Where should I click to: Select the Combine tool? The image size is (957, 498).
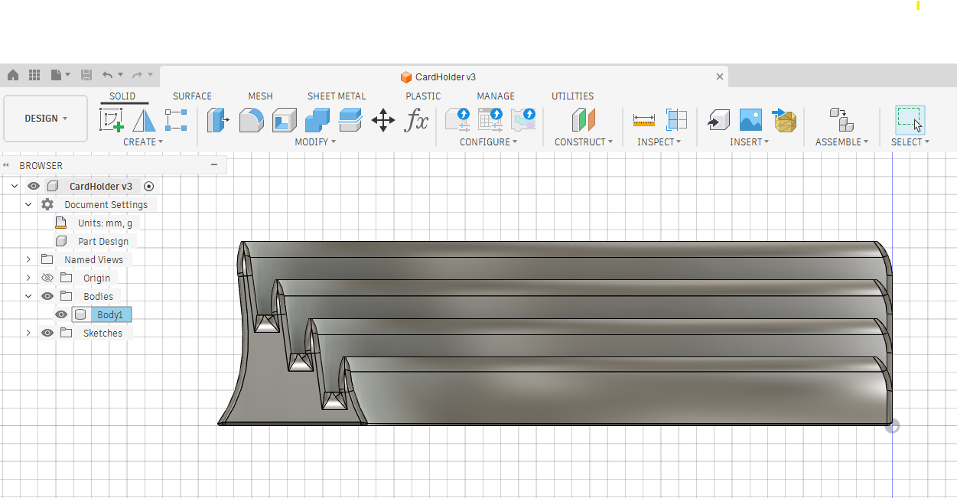pyautogui.click(x=317, y=120)
